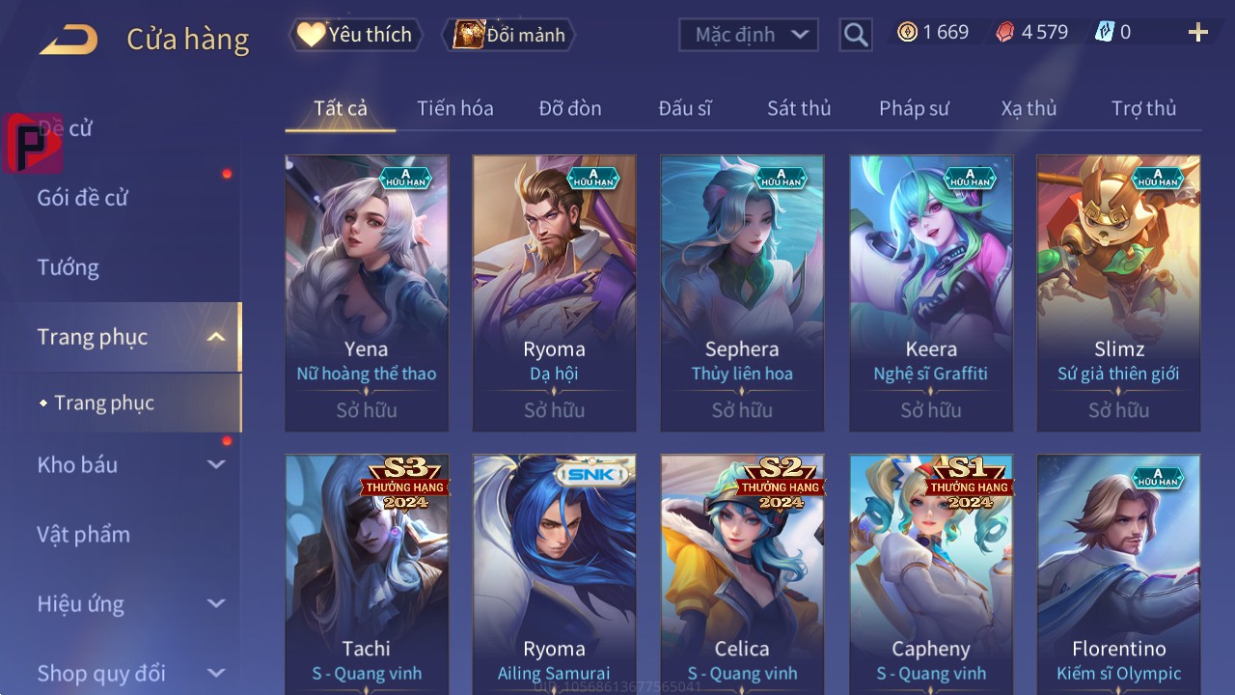The image size is (1235, 695).
Task: Tap the red ruby currency icon
Action: coord(1004,33)
